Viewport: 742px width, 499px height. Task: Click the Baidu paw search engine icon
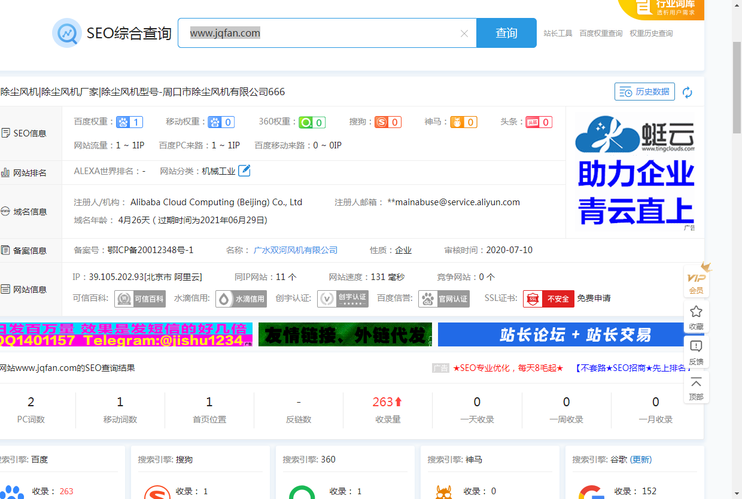(13, 492)
